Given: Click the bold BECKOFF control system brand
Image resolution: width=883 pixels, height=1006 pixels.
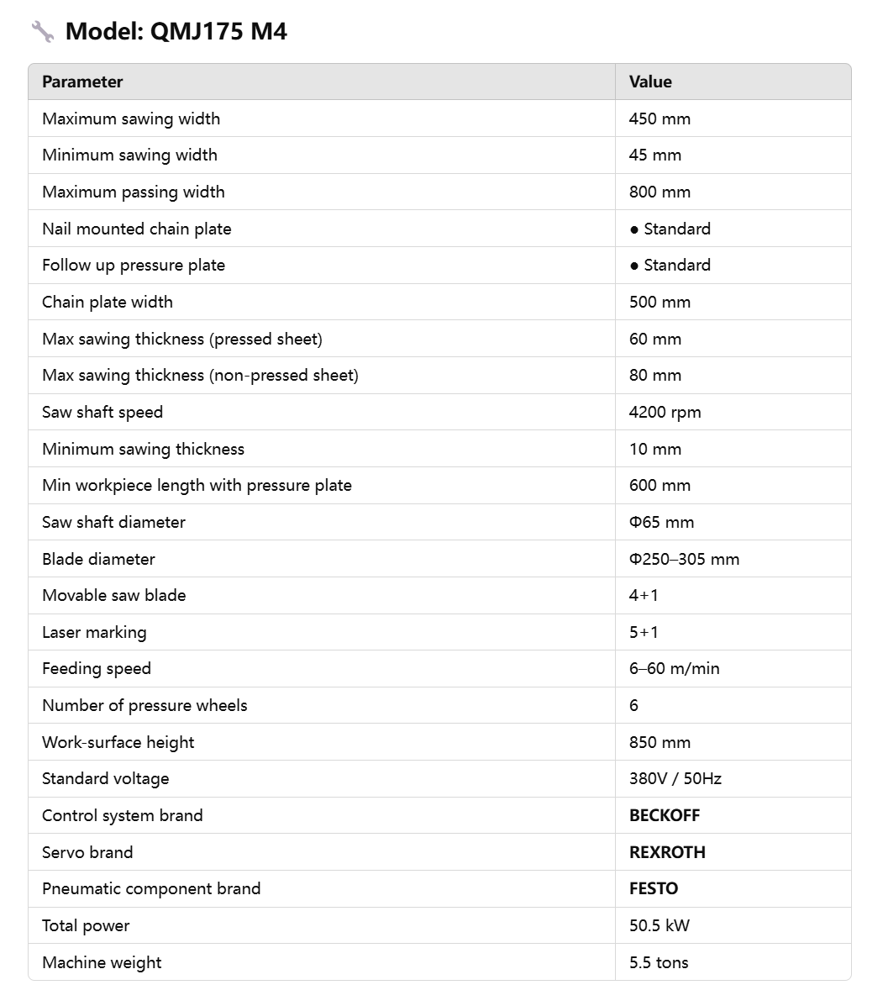Looking at the screenshot, I should [665, 815].
